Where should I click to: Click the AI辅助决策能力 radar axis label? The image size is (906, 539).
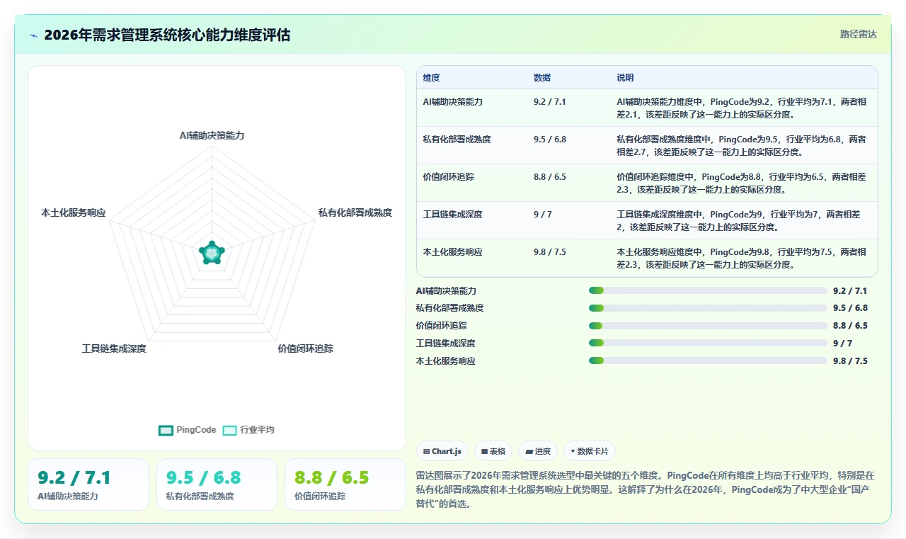pyautogui.click(x=212, y=135)
